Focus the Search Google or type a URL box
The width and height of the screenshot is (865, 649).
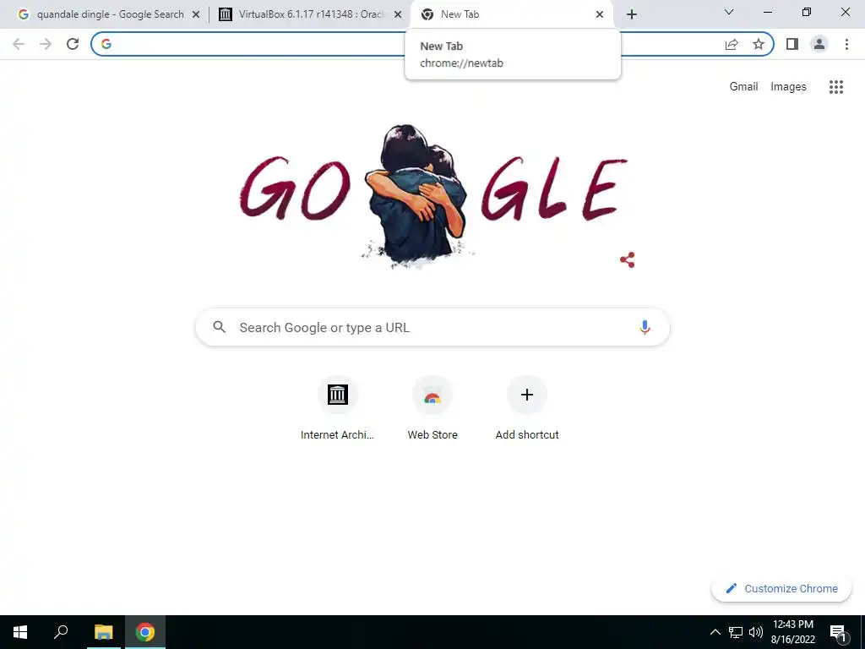[432, 327]
